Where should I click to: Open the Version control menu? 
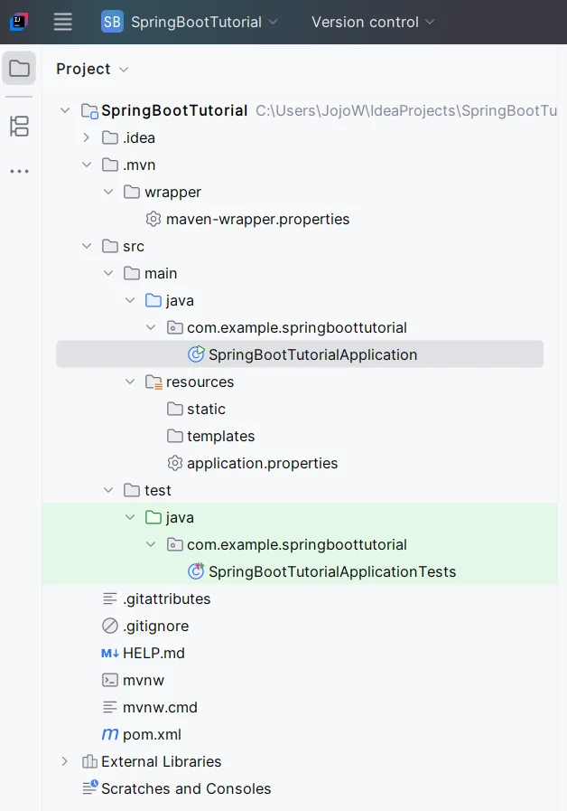click(x=365, y=22)
